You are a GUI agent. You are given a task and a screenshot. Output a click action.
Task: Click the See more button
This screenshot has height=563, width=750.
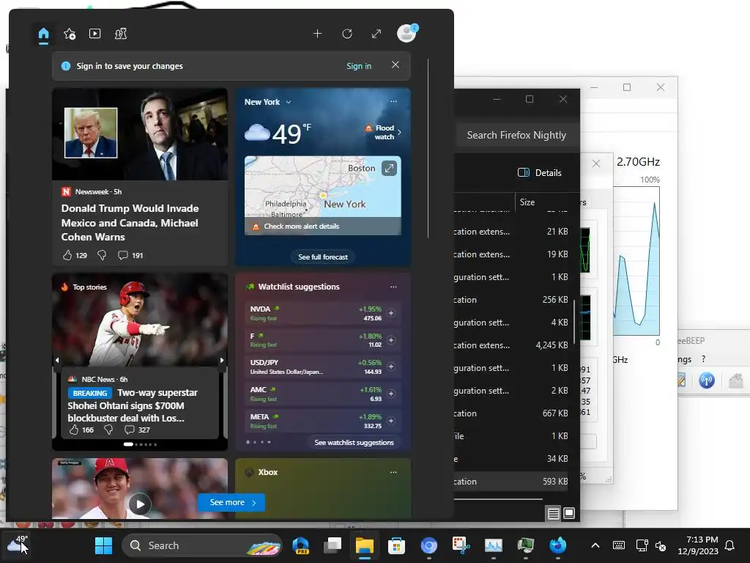coord(231,503)
